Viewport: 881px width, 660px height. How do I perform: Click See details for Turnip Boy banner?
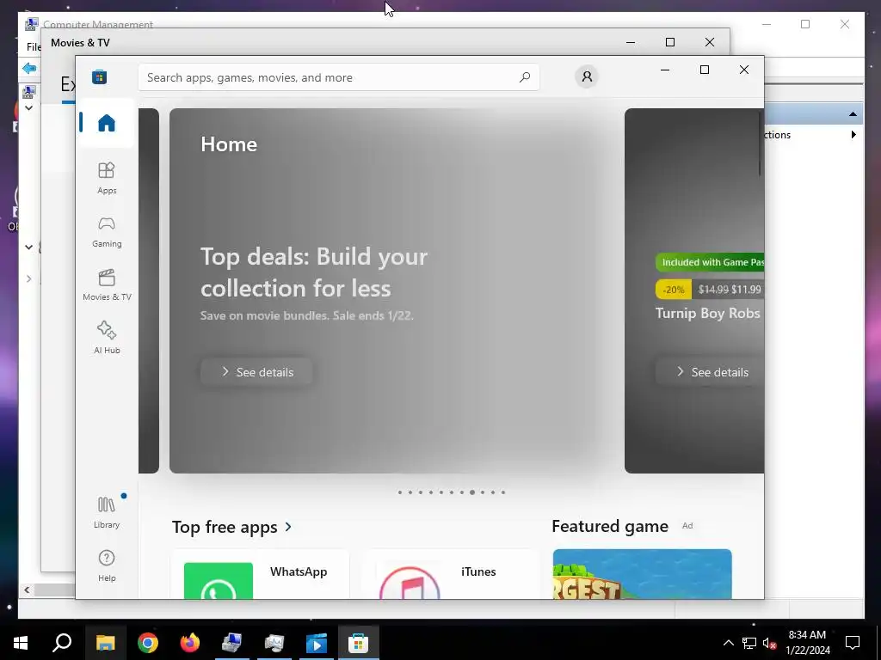coord(710,371)
